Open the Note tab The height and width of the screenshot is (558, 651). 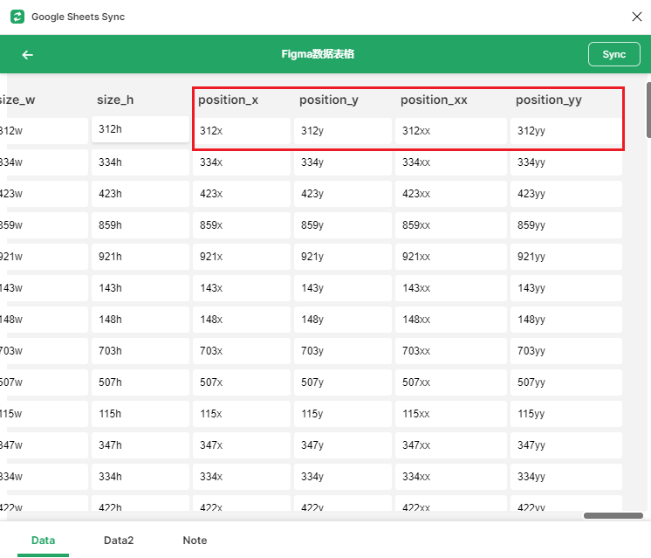195,541
